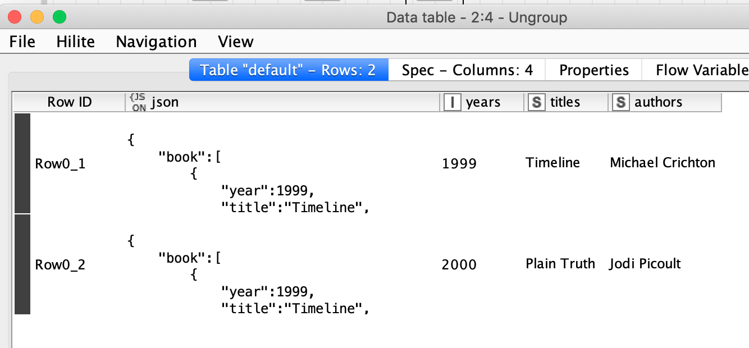Click the years cell showing 2000
Viewport: 749px width, 348px height.
pos(459,264)
